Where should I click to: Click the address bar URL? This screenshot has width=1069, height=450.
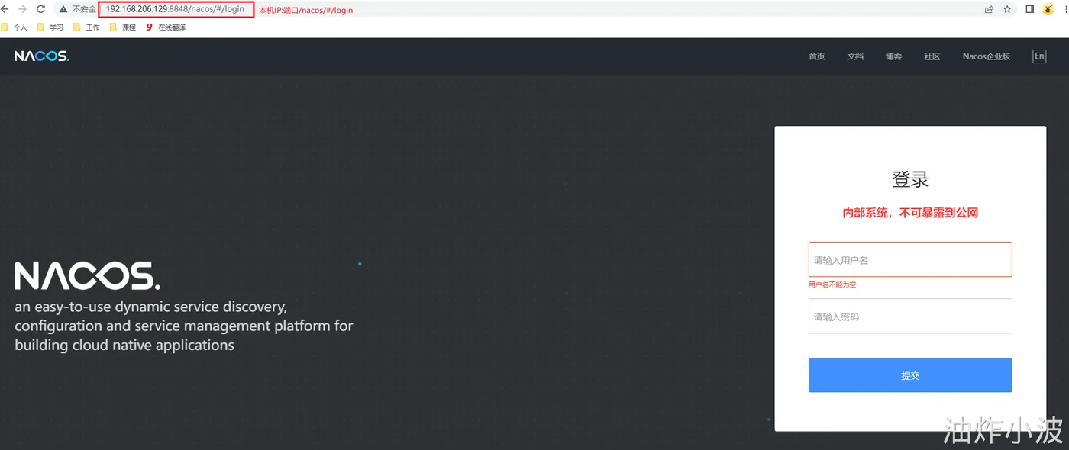click(175, 9)
